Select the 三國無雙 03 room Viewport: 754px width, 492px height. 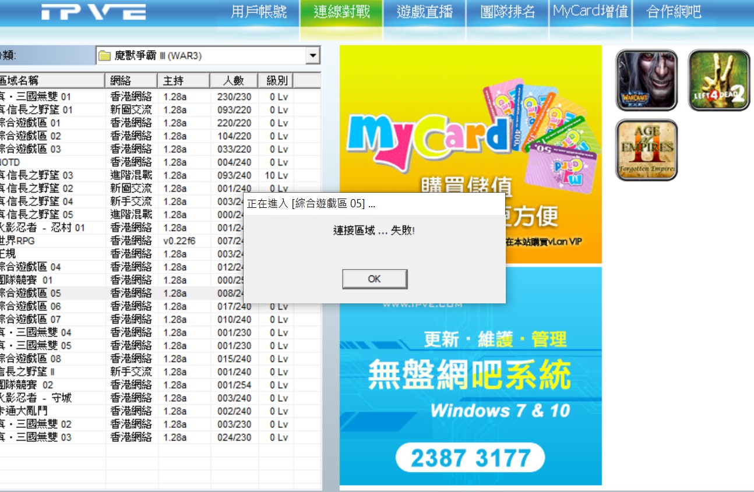point(160,437)
